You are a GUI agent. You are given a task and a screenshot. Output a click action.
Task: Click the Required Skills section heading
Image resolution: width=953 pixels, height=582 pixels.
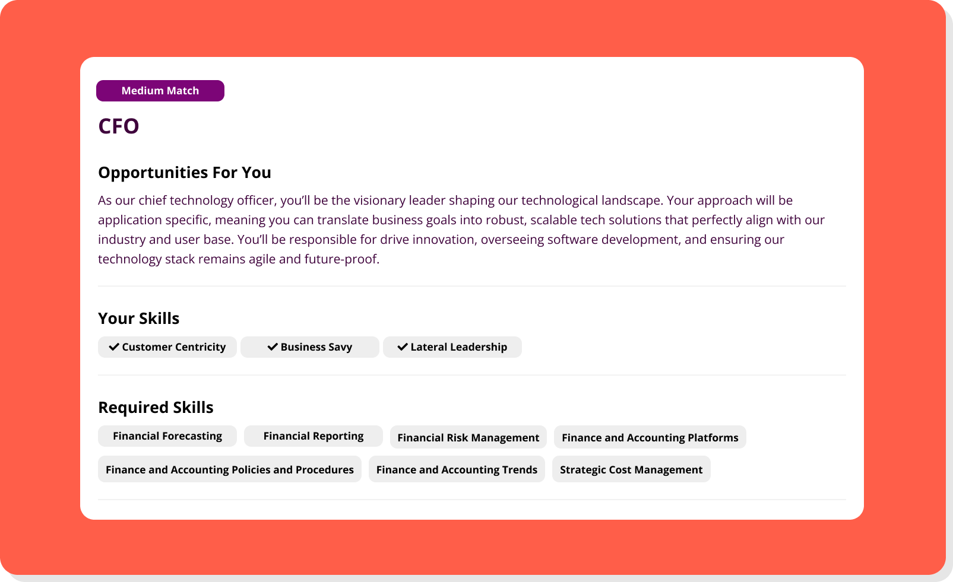pos(156,408)
